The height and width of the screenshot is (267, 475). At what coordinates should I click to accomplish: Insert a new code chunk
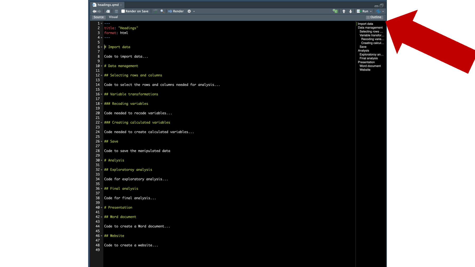(x=335, y=11)
